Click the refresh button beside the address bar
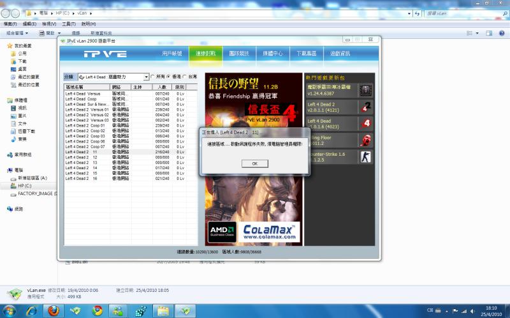510x318 pixels. point(418,13)
